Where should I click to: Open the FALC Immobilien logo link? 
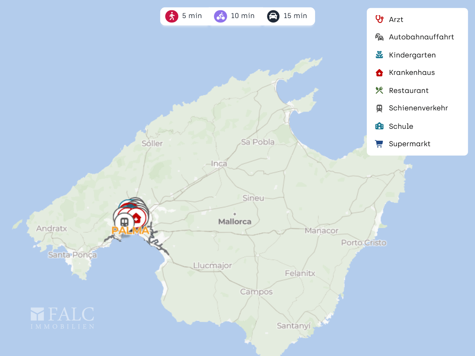coord(62,318)
